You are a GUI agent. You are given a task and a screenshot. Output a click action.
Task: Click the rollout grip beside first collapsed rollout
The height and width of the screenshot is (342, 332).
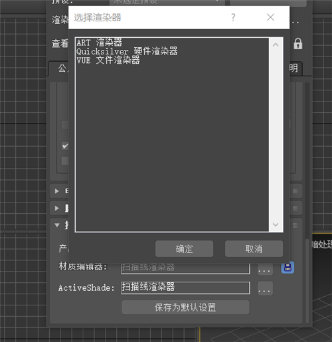[295, 191]
